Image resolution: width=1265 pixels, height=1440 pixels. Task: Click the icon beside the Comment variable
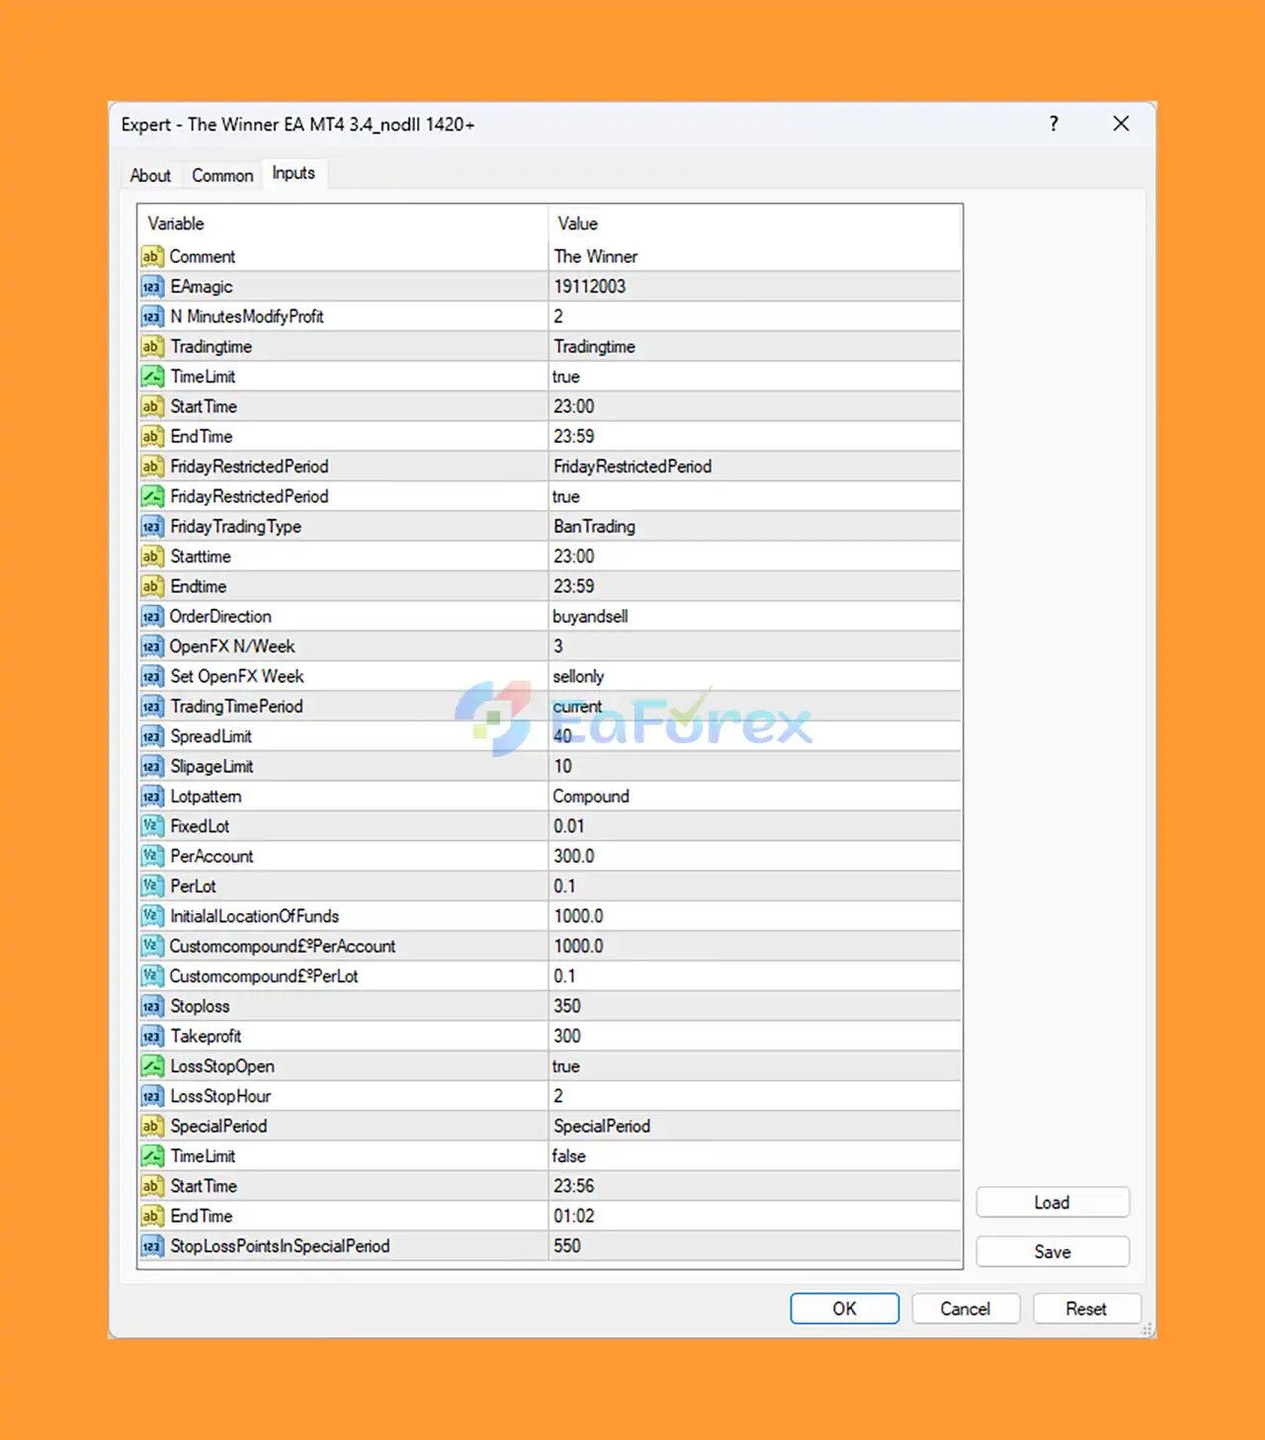click(x=151, y=257)
